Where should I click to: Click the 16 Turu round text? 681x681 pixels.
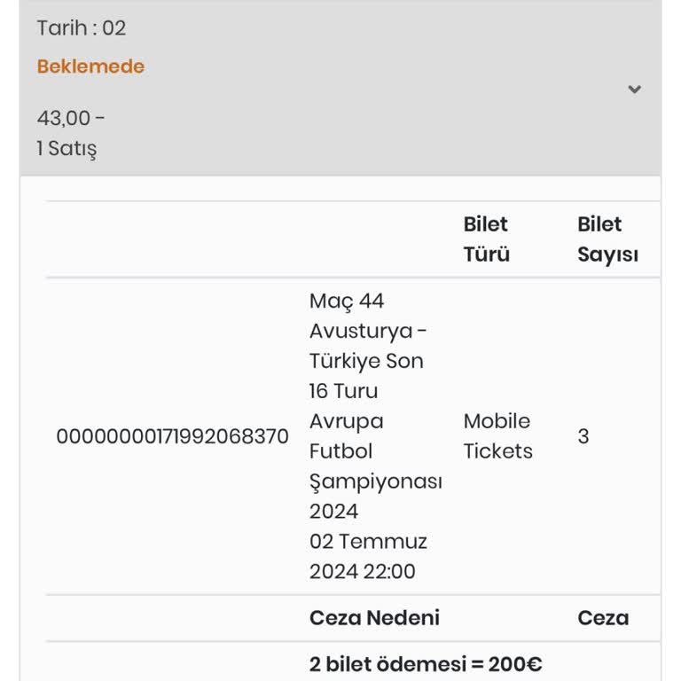[x=343, y=391]
